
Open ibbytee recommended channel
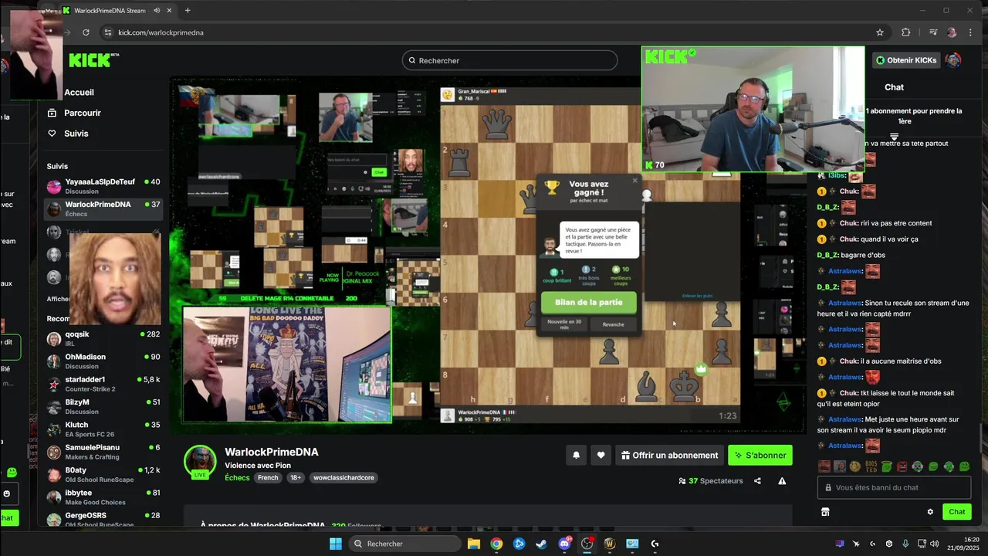pos(103,497)
